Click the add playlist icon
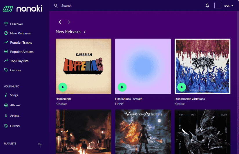The width and height of the screenshot is (239, 154). [x=40, y=144]
